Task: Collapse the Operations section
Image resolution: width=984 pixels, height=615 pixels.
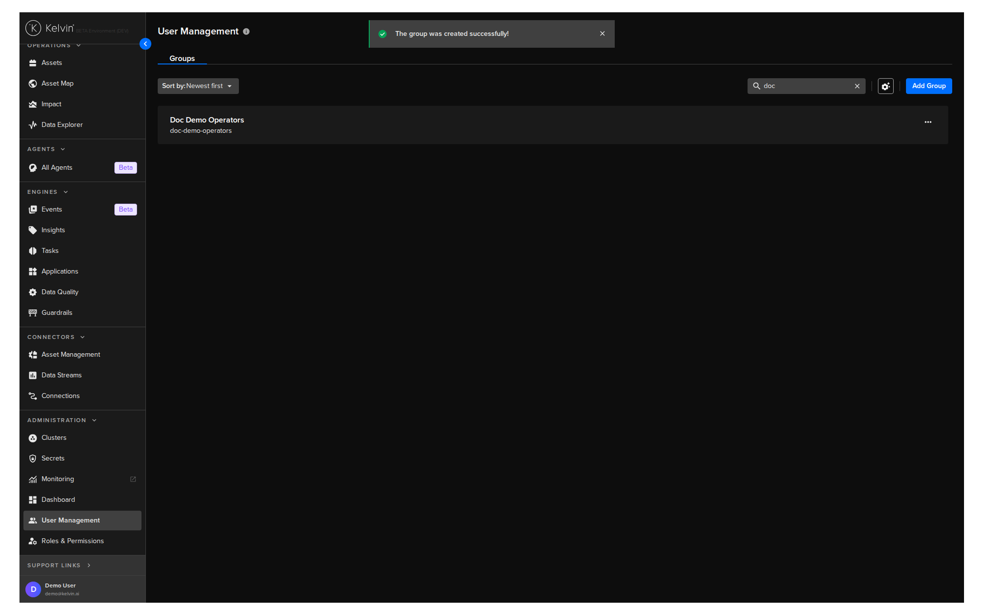Action: click(54, 46)
